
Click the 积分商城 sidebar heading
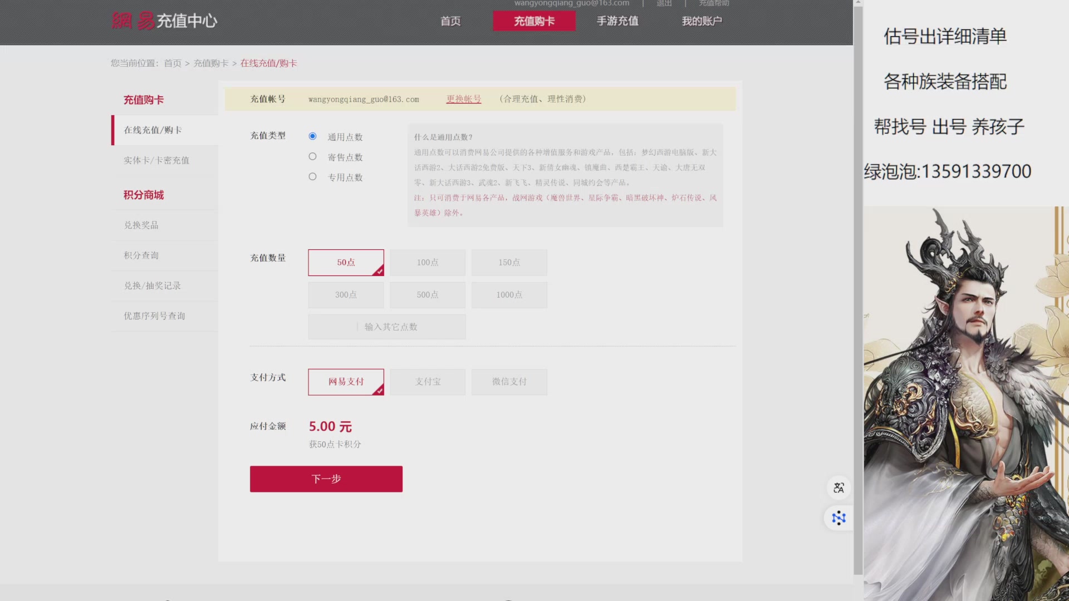(144, 195)
